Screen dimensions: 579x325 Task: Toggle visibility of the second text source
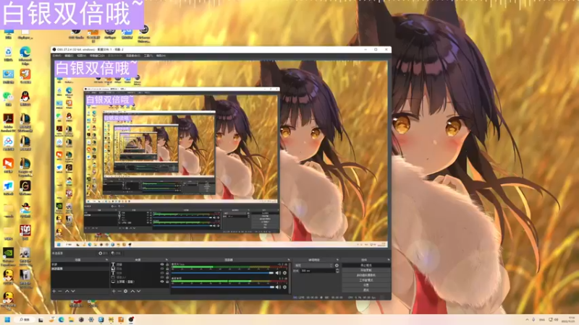tap(161, 273)
